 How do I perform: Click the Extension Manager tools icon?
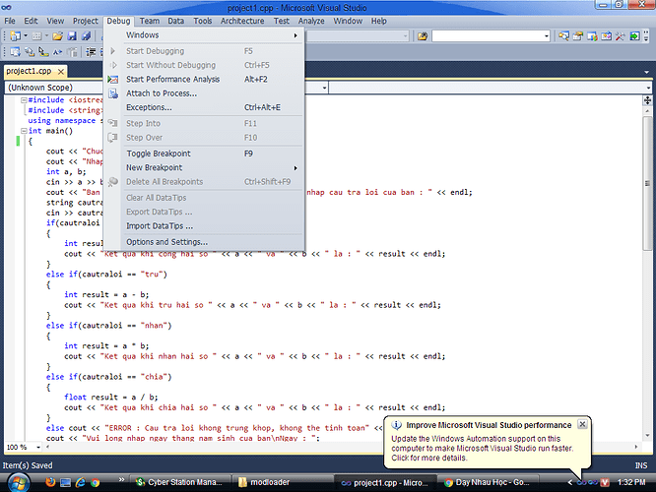coord(621,36)
